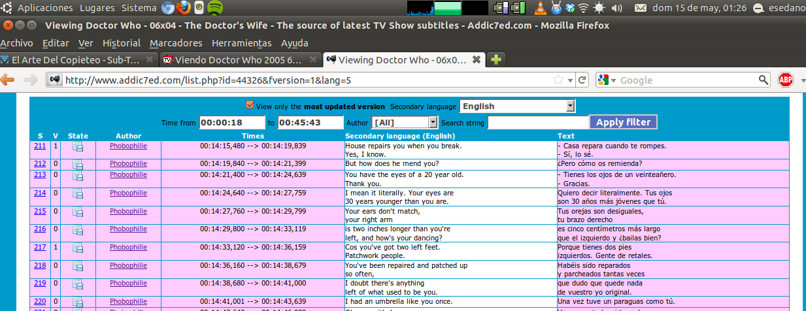Toggle View only most updated version

point(250,105)
